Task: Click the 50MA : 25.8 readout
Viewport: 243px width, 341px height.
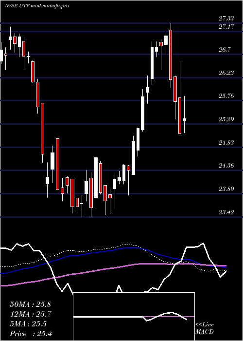Action: point(30,304)
